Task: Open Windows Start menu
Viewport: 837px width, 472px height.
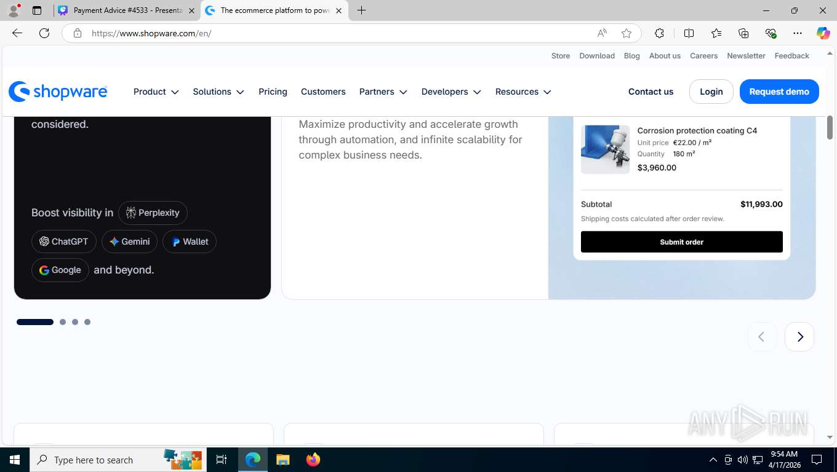Action: pyautogui.click(x=15, y=460)
